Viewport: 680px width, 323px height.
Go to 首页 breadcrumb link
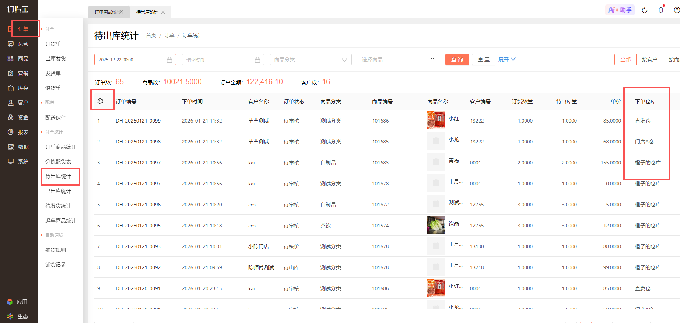click(151, 35)
